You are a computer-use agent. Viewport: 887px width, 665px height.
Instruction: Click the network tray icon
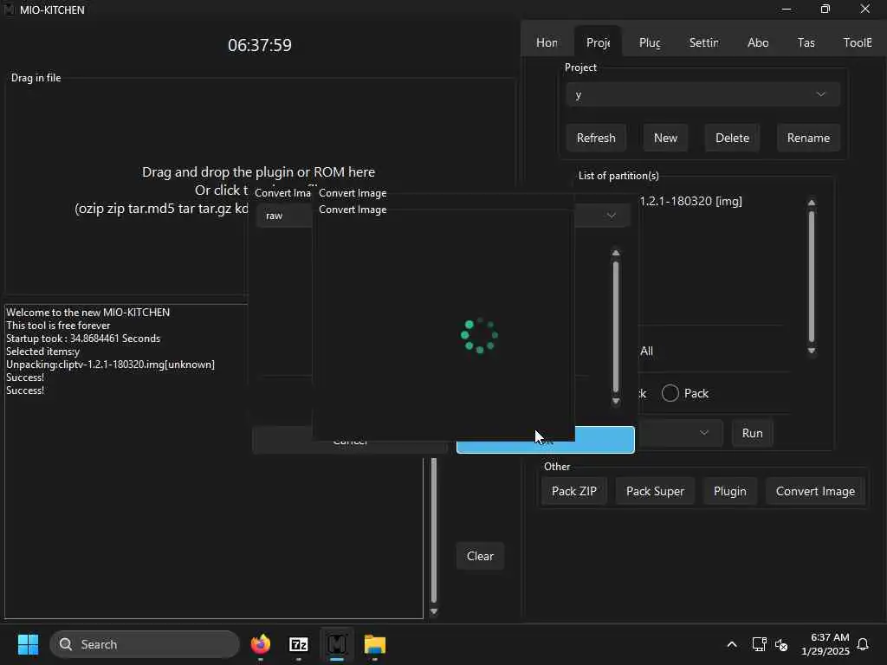point(759,644)
